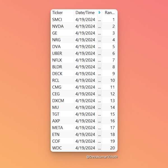The height and width of the screenshot is (168, 168).
Task: Select the NFLX ticker cell
Action: (x=62, y=60)
